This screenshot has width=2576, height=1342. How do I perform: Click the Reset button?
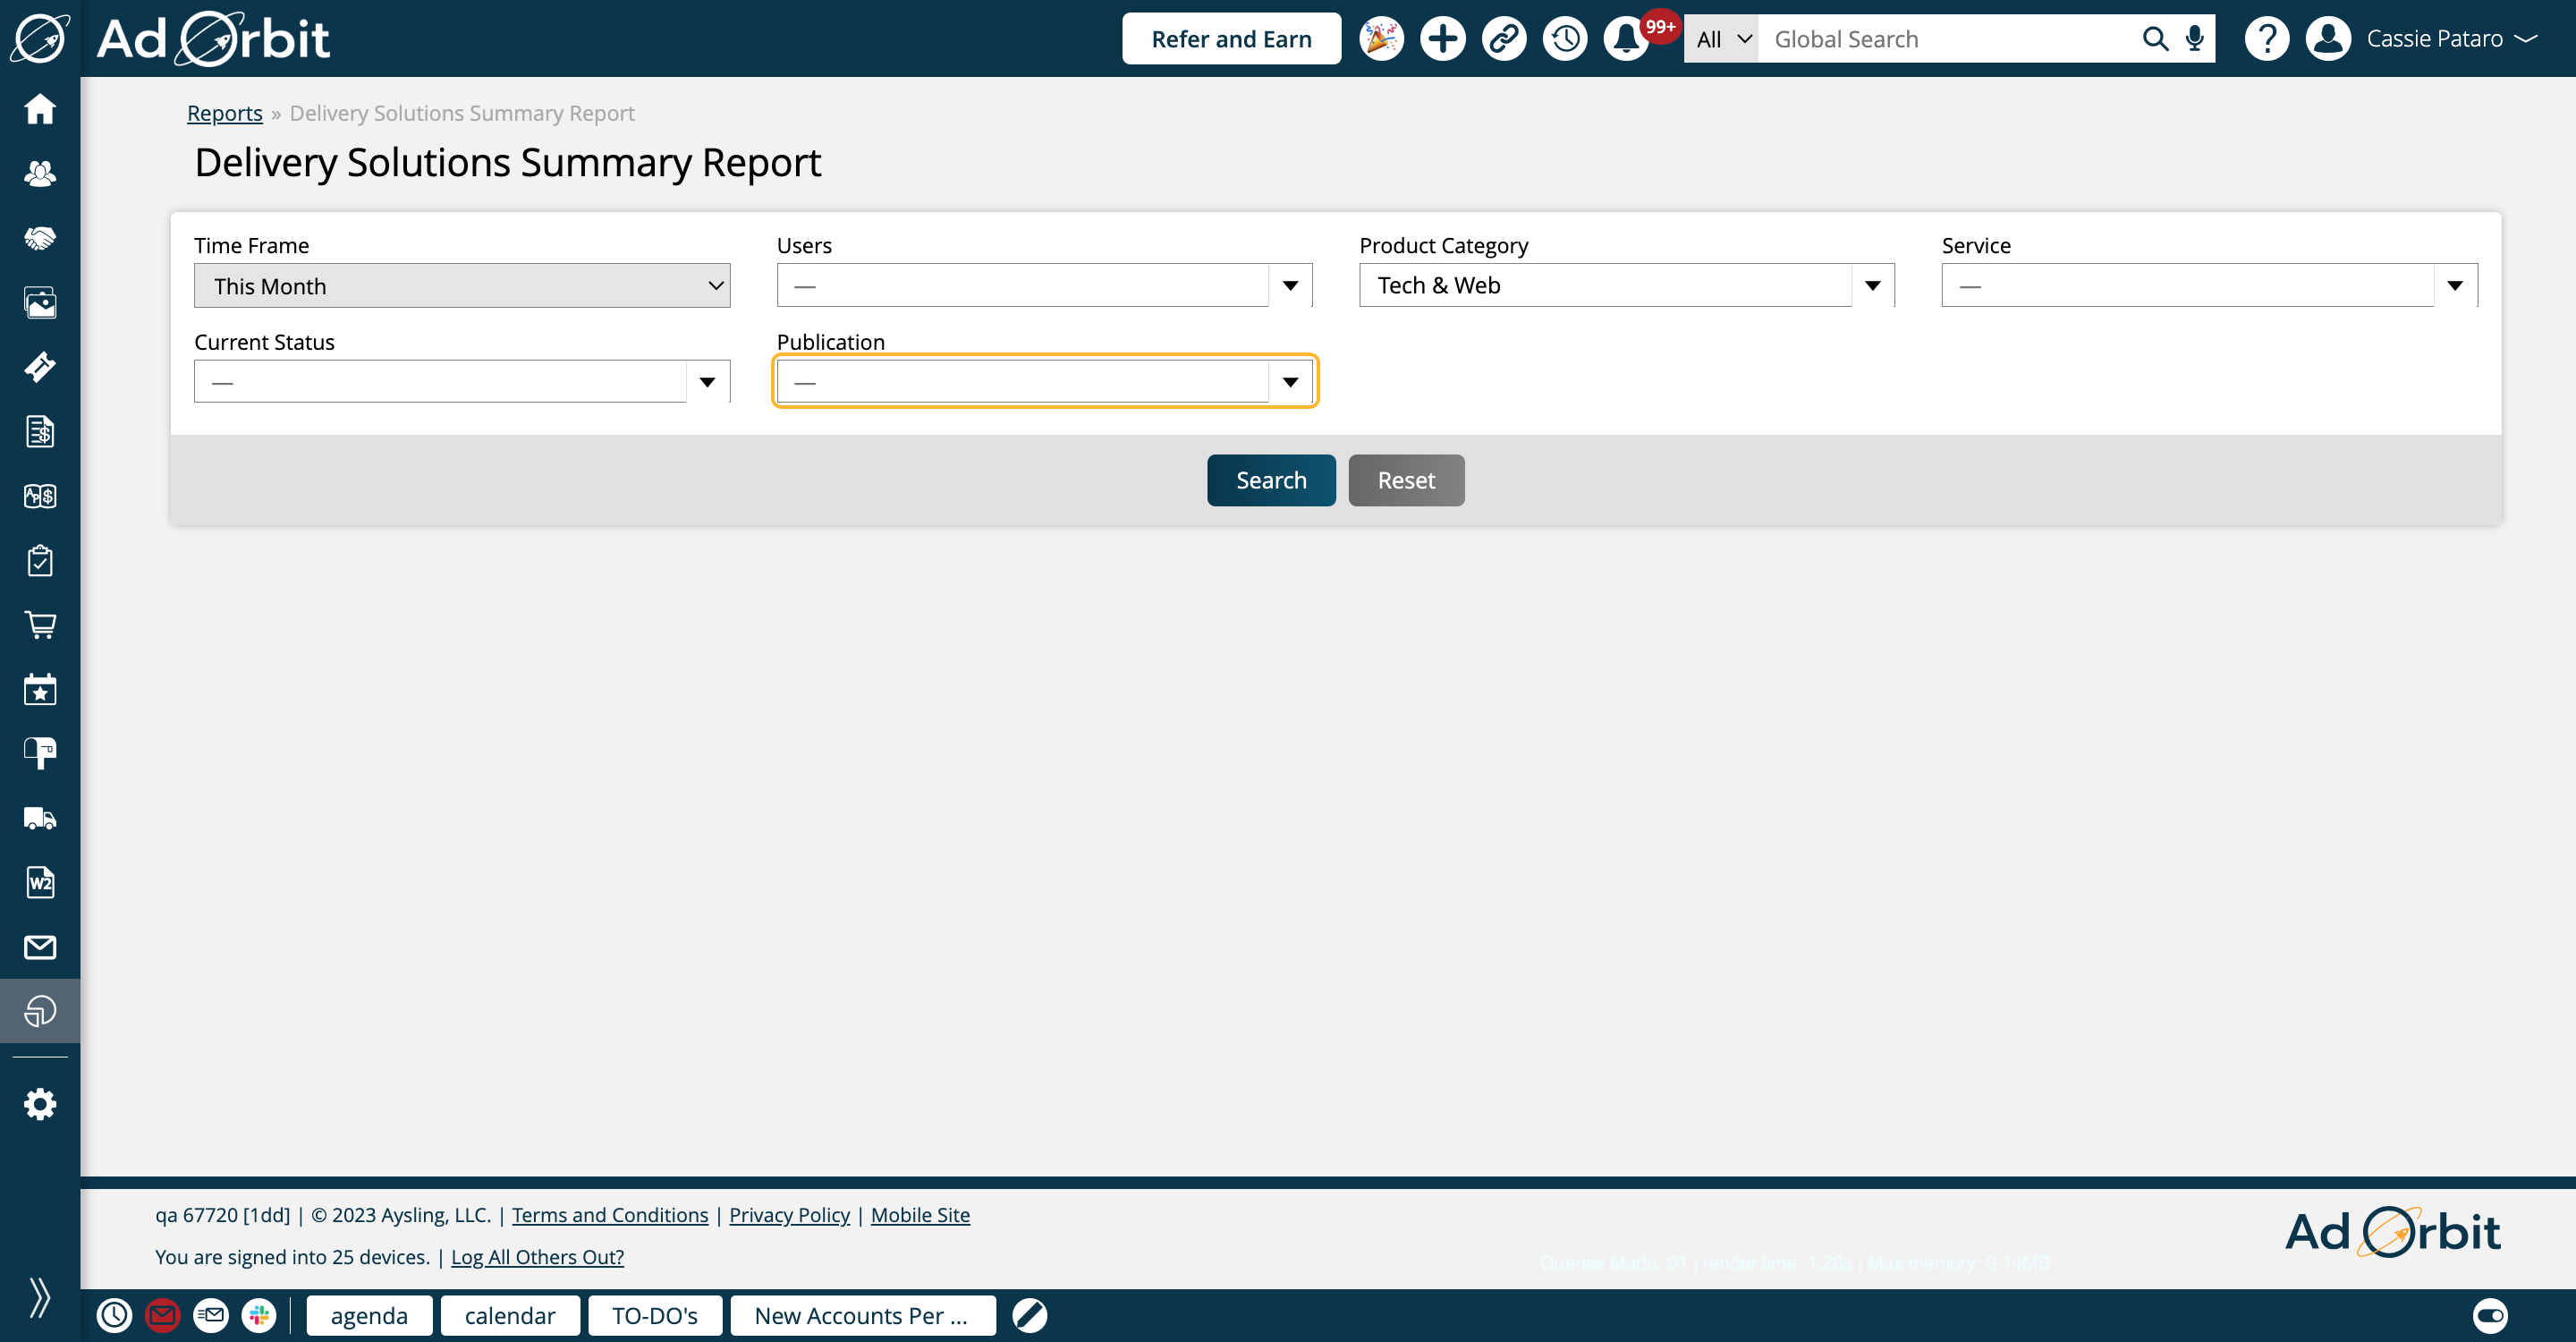click(x=1405, y=480)
